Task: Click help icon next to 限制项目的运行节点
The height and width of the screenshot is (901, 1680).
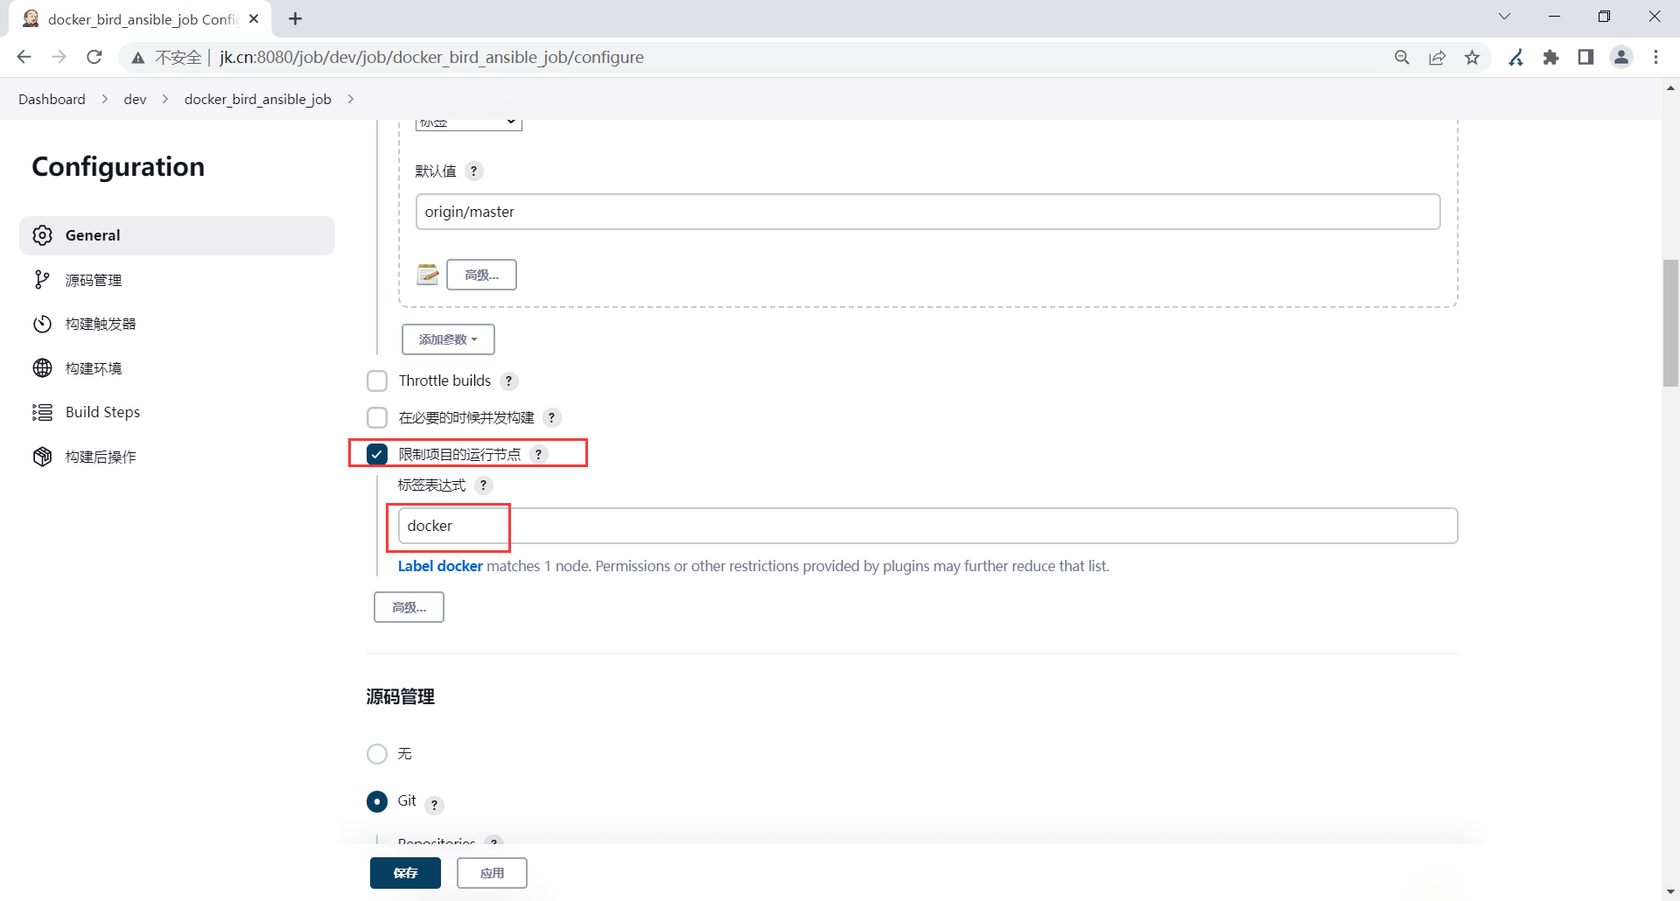Action: pyautogui.click(x=538, y=454)
